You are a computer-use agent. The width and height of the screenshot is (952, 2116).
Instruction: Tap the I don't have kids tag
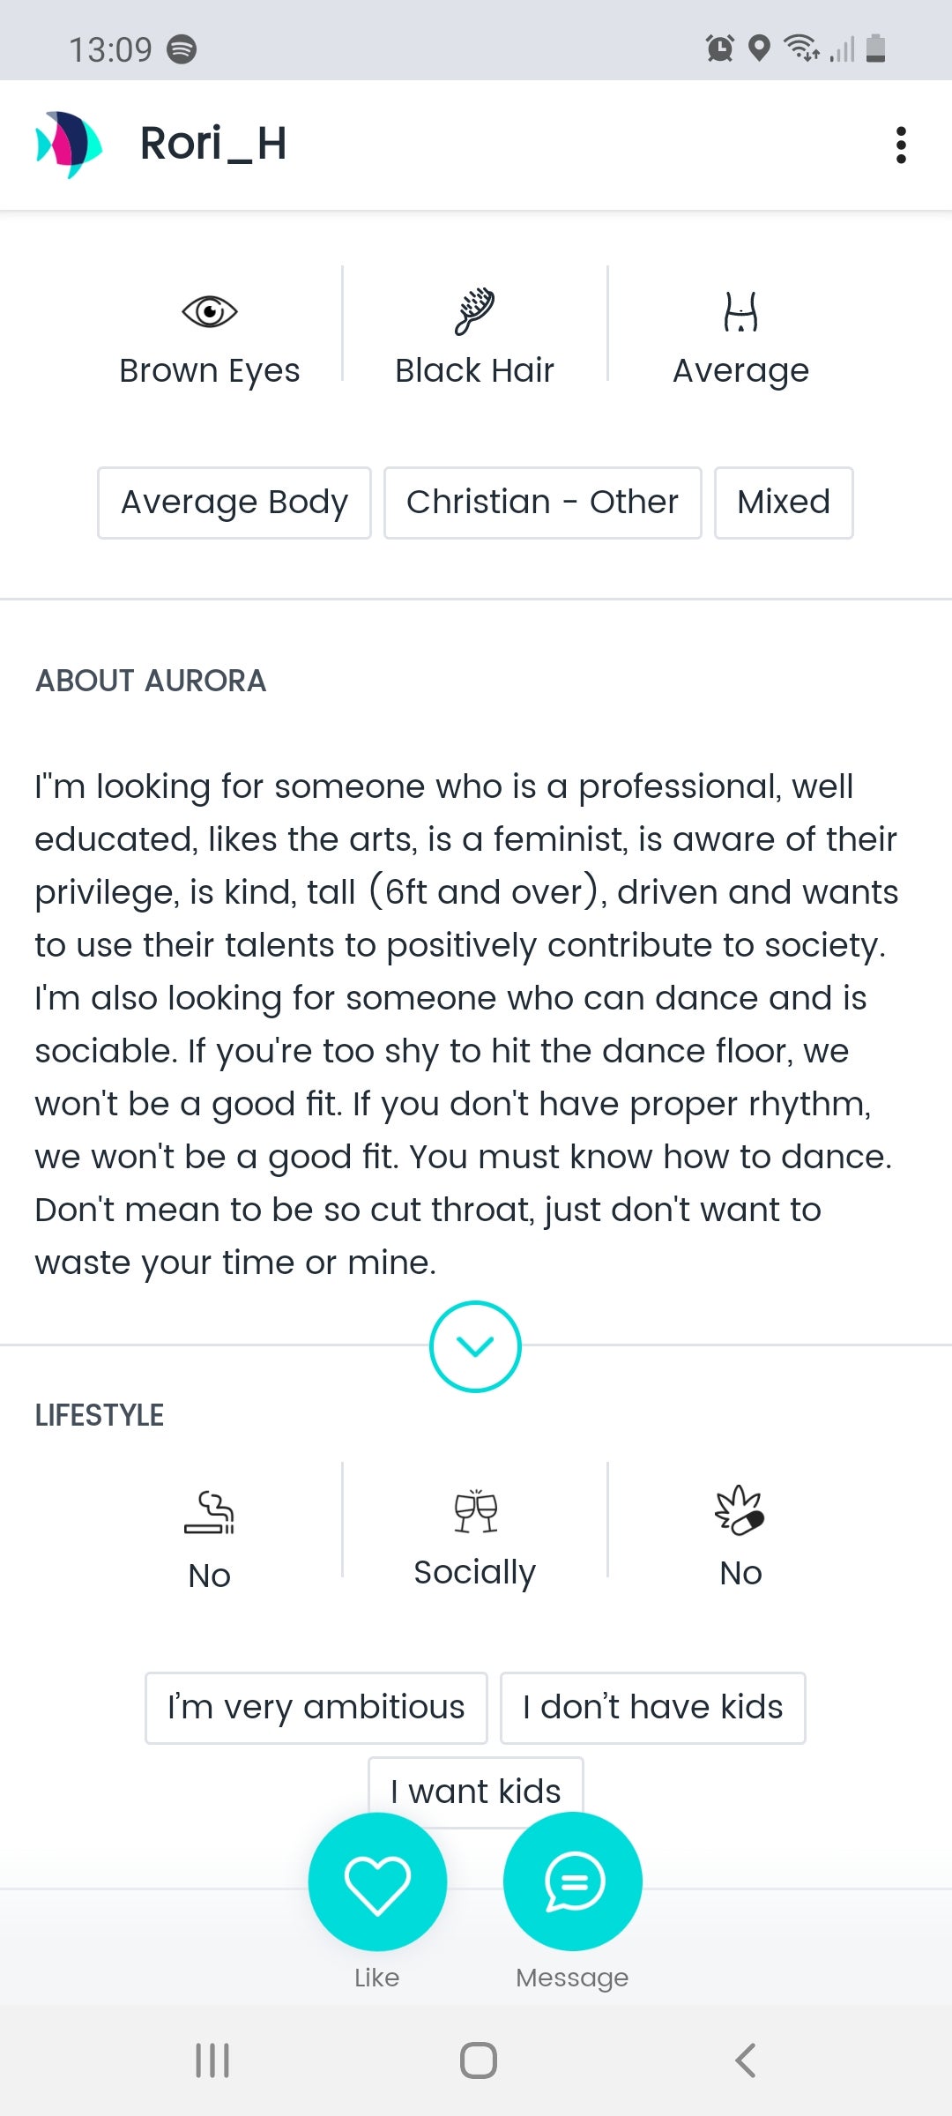pyautogui.click(x=652, y=1708)
